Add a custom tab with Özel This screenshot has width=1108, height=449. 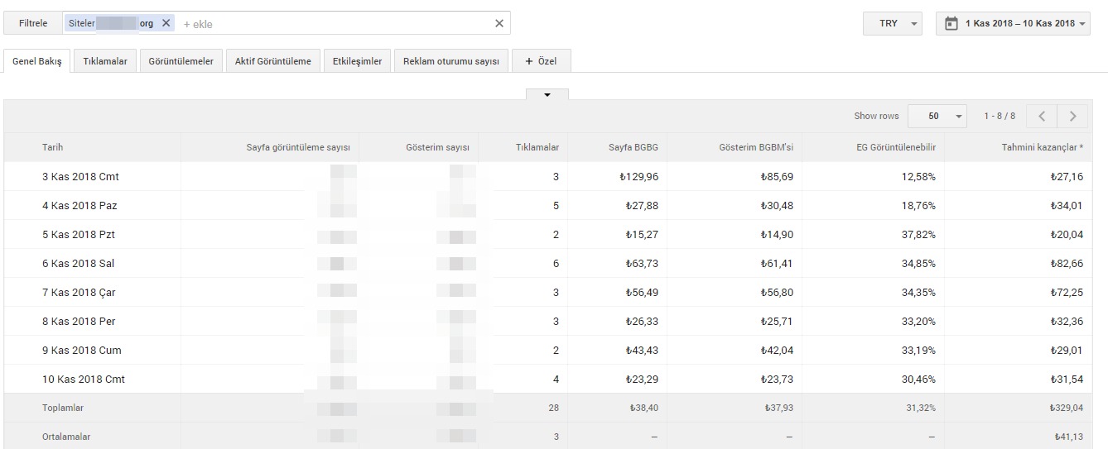541,61
